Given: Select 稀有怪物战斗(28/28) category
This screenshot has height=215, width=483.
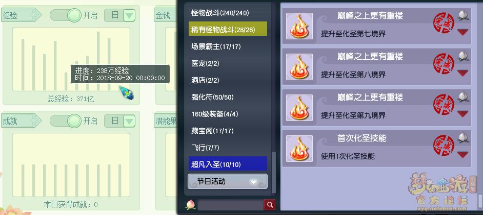Looking at the screenshot, I should [x=228, y=29].
